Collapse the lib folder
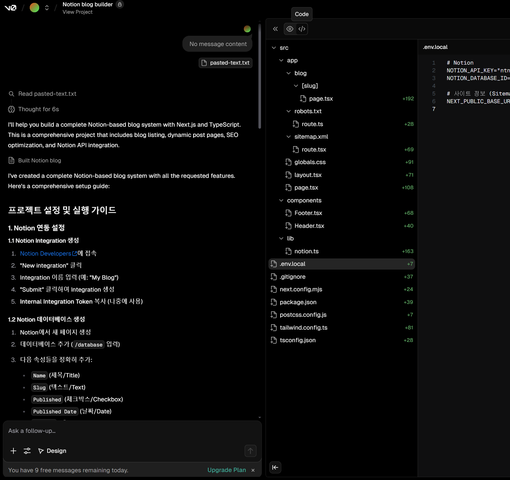Viewport: 510px width, 480px height. click(x=281, y=238)
